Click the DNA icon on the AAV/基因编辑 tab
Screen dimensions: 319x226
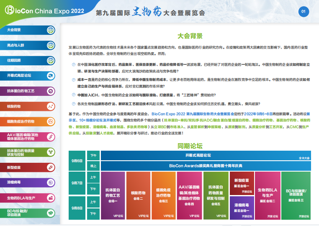pos(50,136)
